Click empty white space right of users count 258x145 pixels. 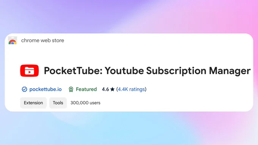(173, 103)
